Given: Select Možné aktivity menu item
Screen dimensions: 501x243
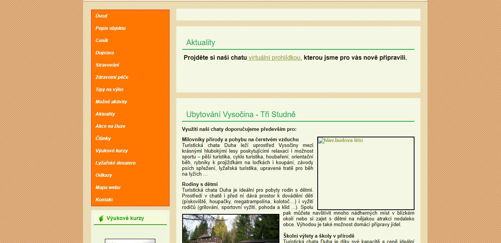Looking at the screenshot, I should tap(111, 102).
